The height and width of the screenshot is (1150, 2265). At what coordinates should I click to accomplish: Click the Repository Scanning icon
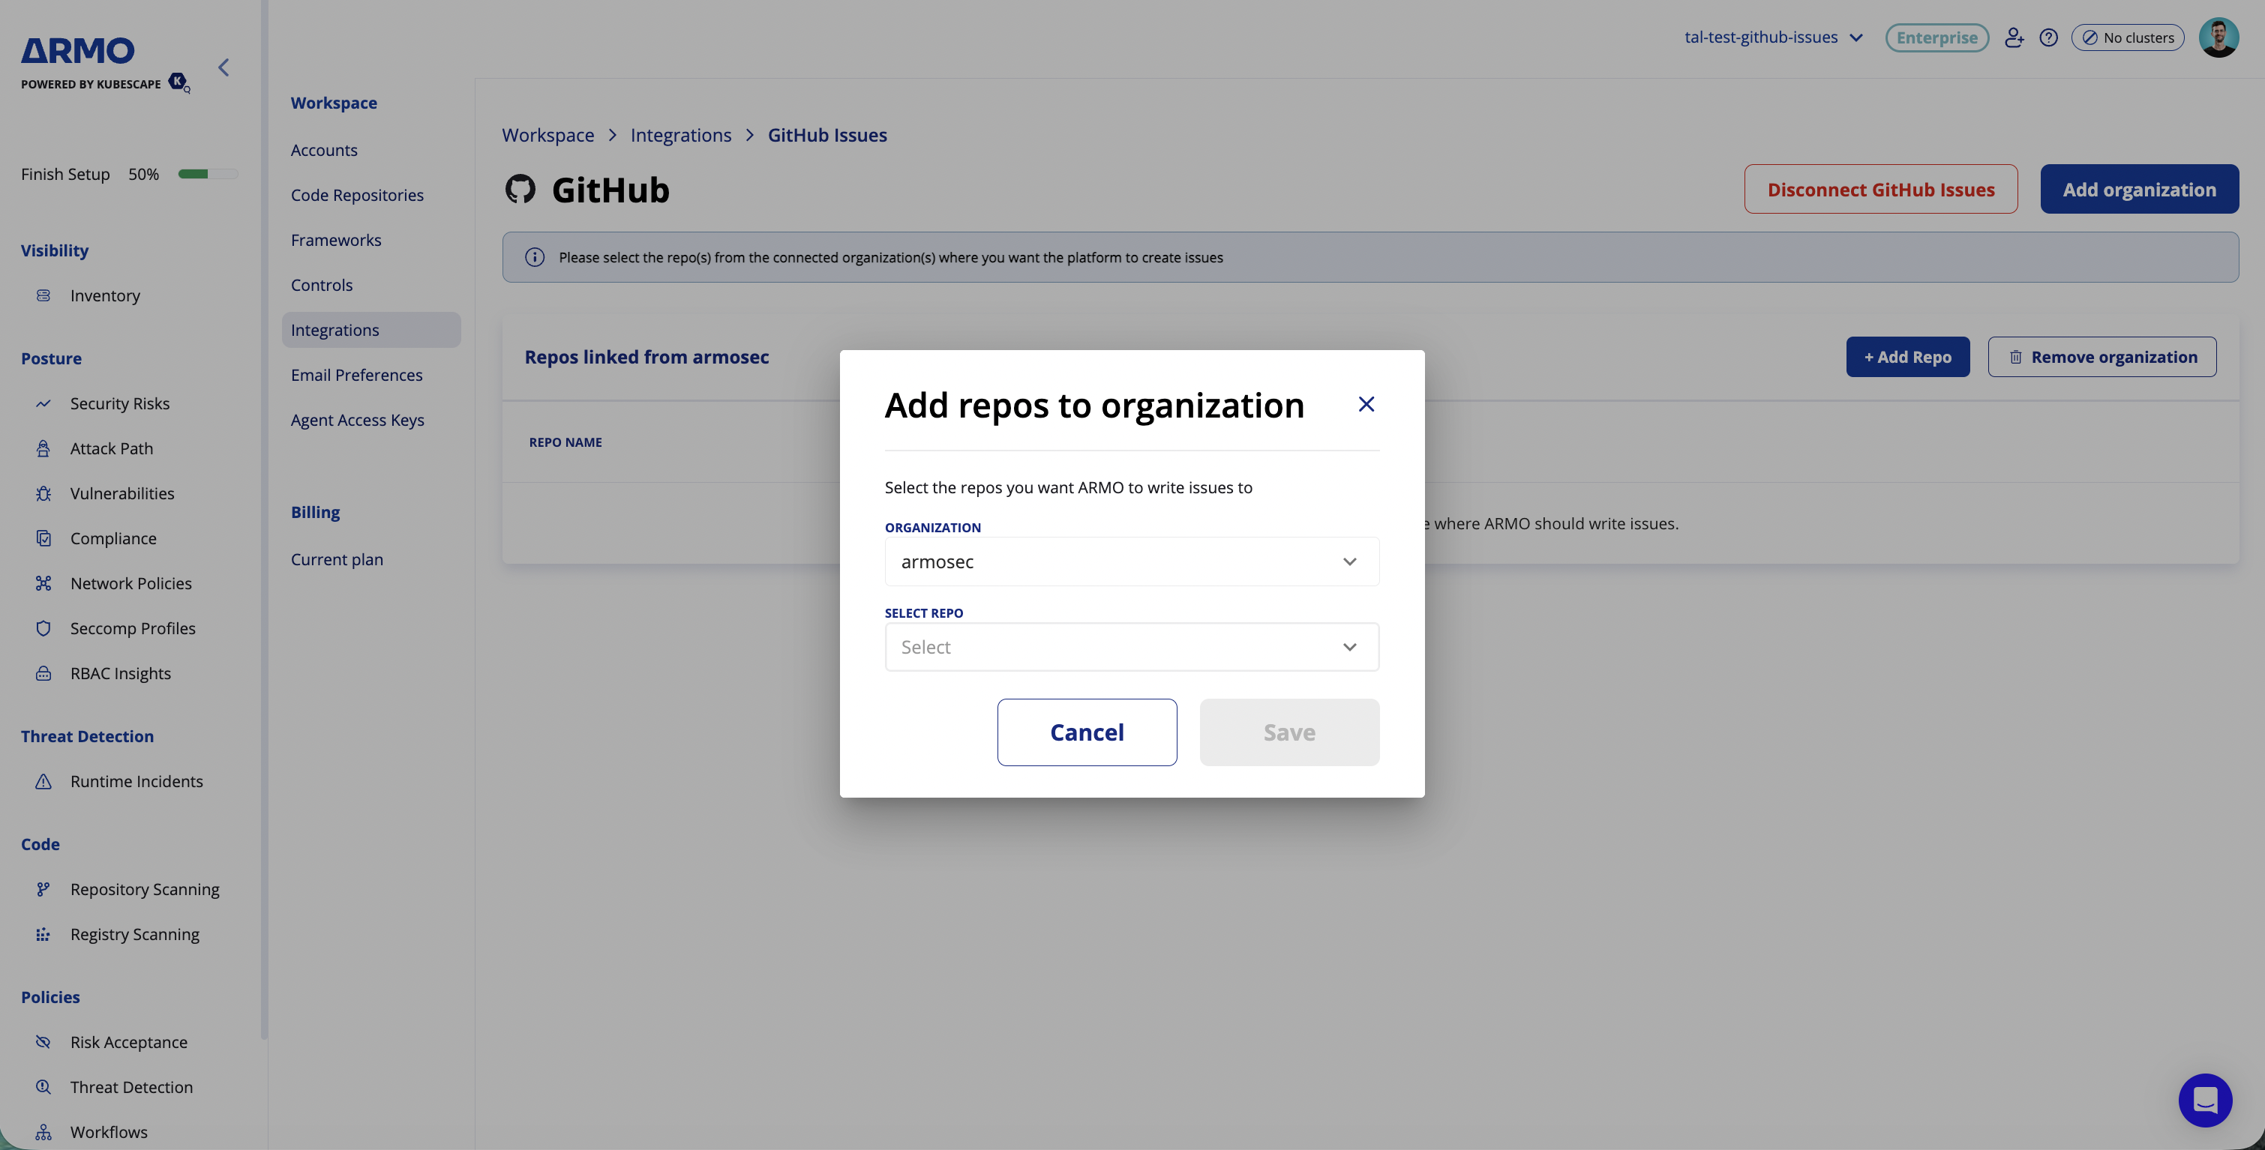[x=43, y=889]
